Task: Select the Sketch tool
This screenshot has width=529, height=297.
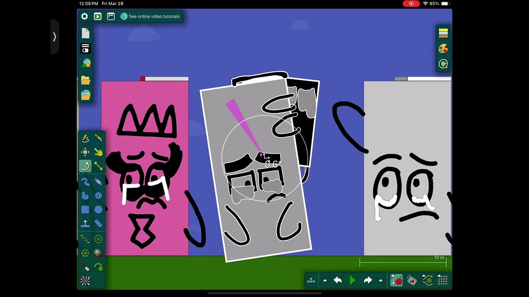Action: point(85,138)
